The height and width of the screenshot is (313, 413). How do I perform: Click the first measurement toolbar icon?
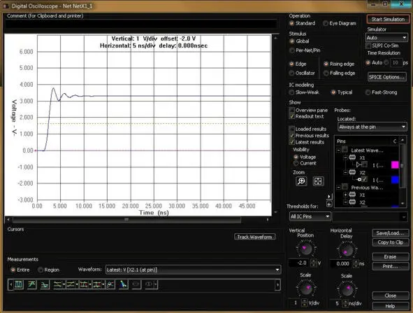[x=19, y=284]
